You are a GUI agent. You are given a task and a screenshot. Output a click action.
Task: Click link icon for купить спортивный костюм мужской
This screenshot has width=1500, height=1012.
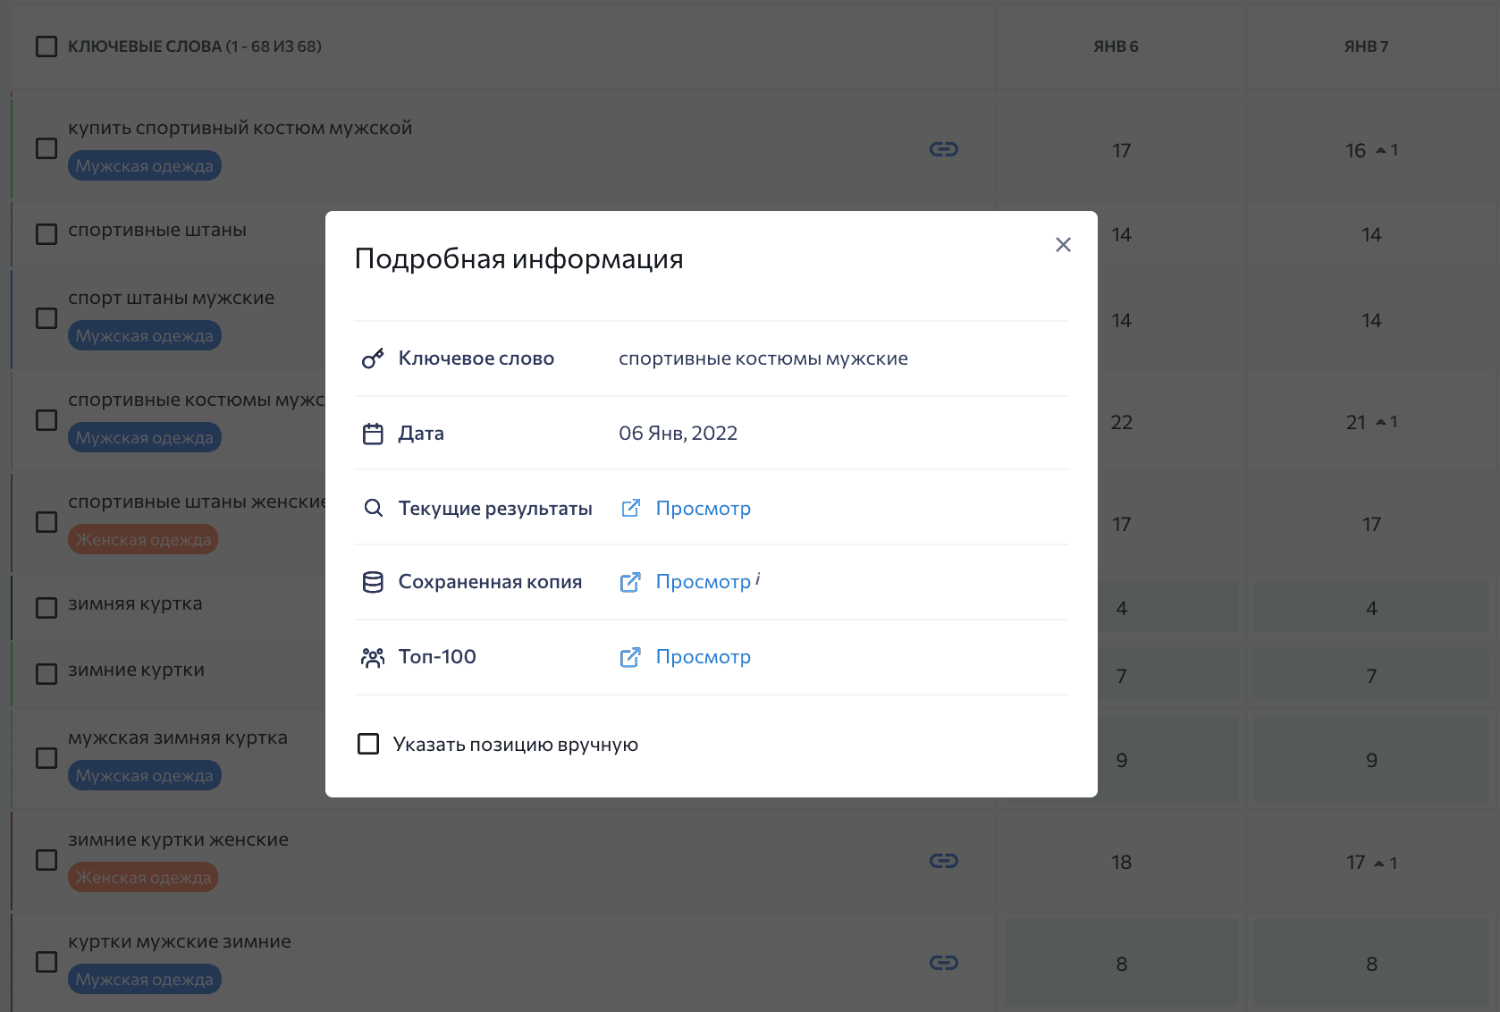pos(944,149)
